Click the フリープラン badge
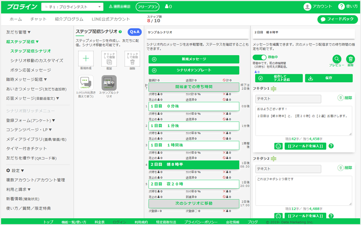361x225 pixels. click(x=147, y=7)
